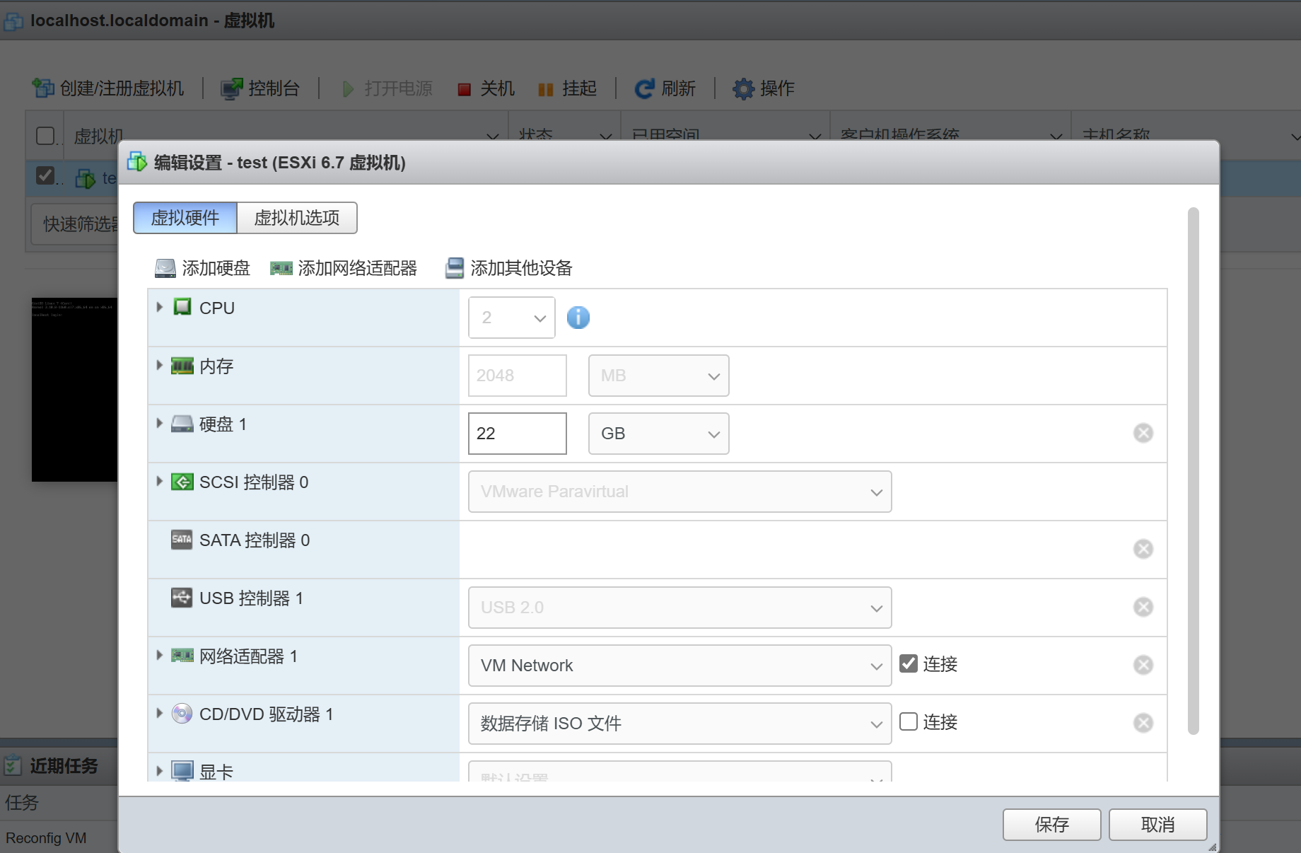This screenshot has height=853, width=1301.
Task: Open the hard disk GB unit dropdown
Action: pos(658,434)
